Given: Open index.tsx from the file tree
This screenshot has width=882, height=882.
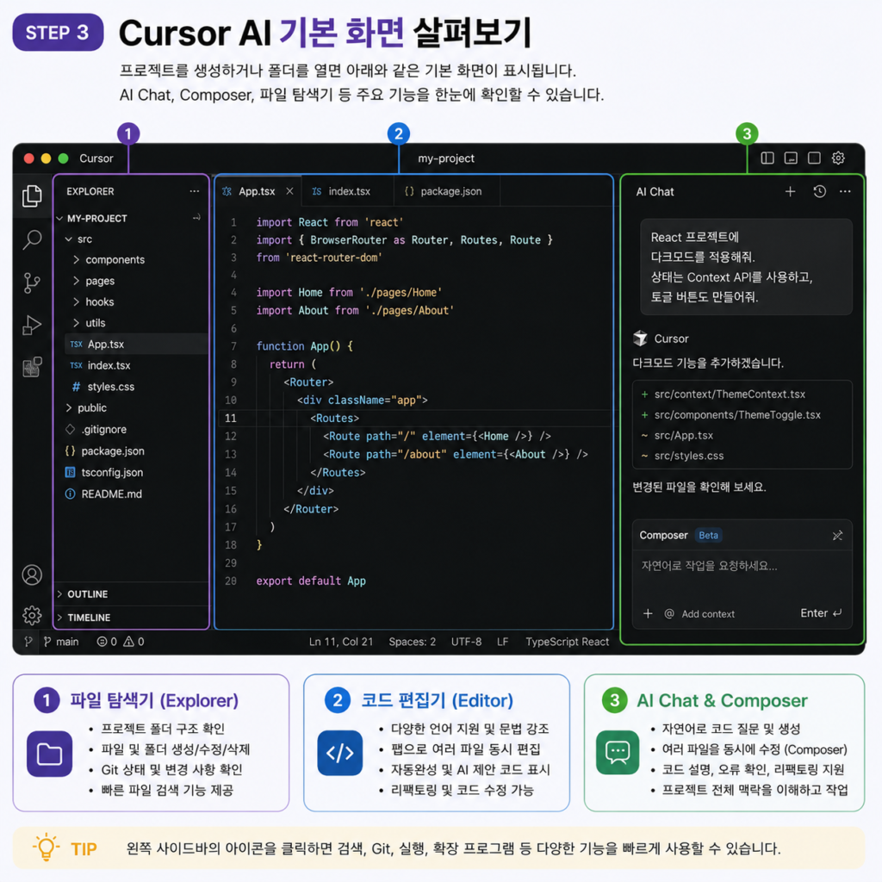Looking at the screenshot, I should [x=109, y=365].
